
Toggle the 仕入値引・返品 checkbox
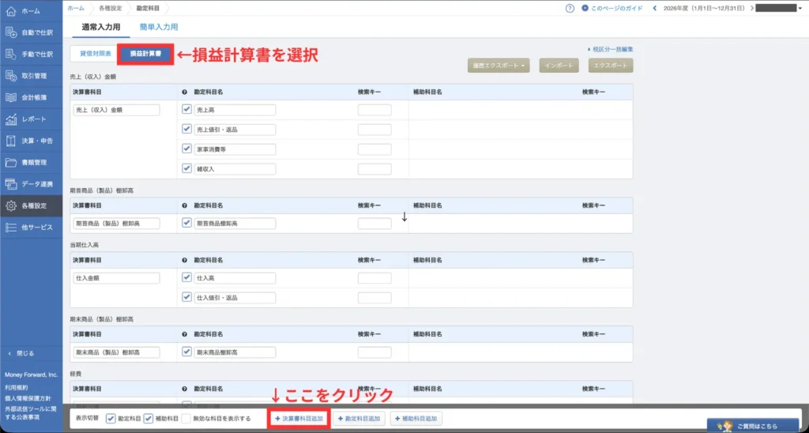pyautogui.click(x=186, y=297)
